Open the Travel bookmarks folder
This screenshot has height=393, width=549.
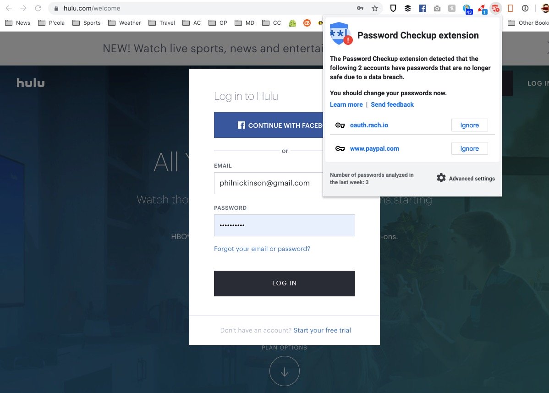click(x=162, y=23)
